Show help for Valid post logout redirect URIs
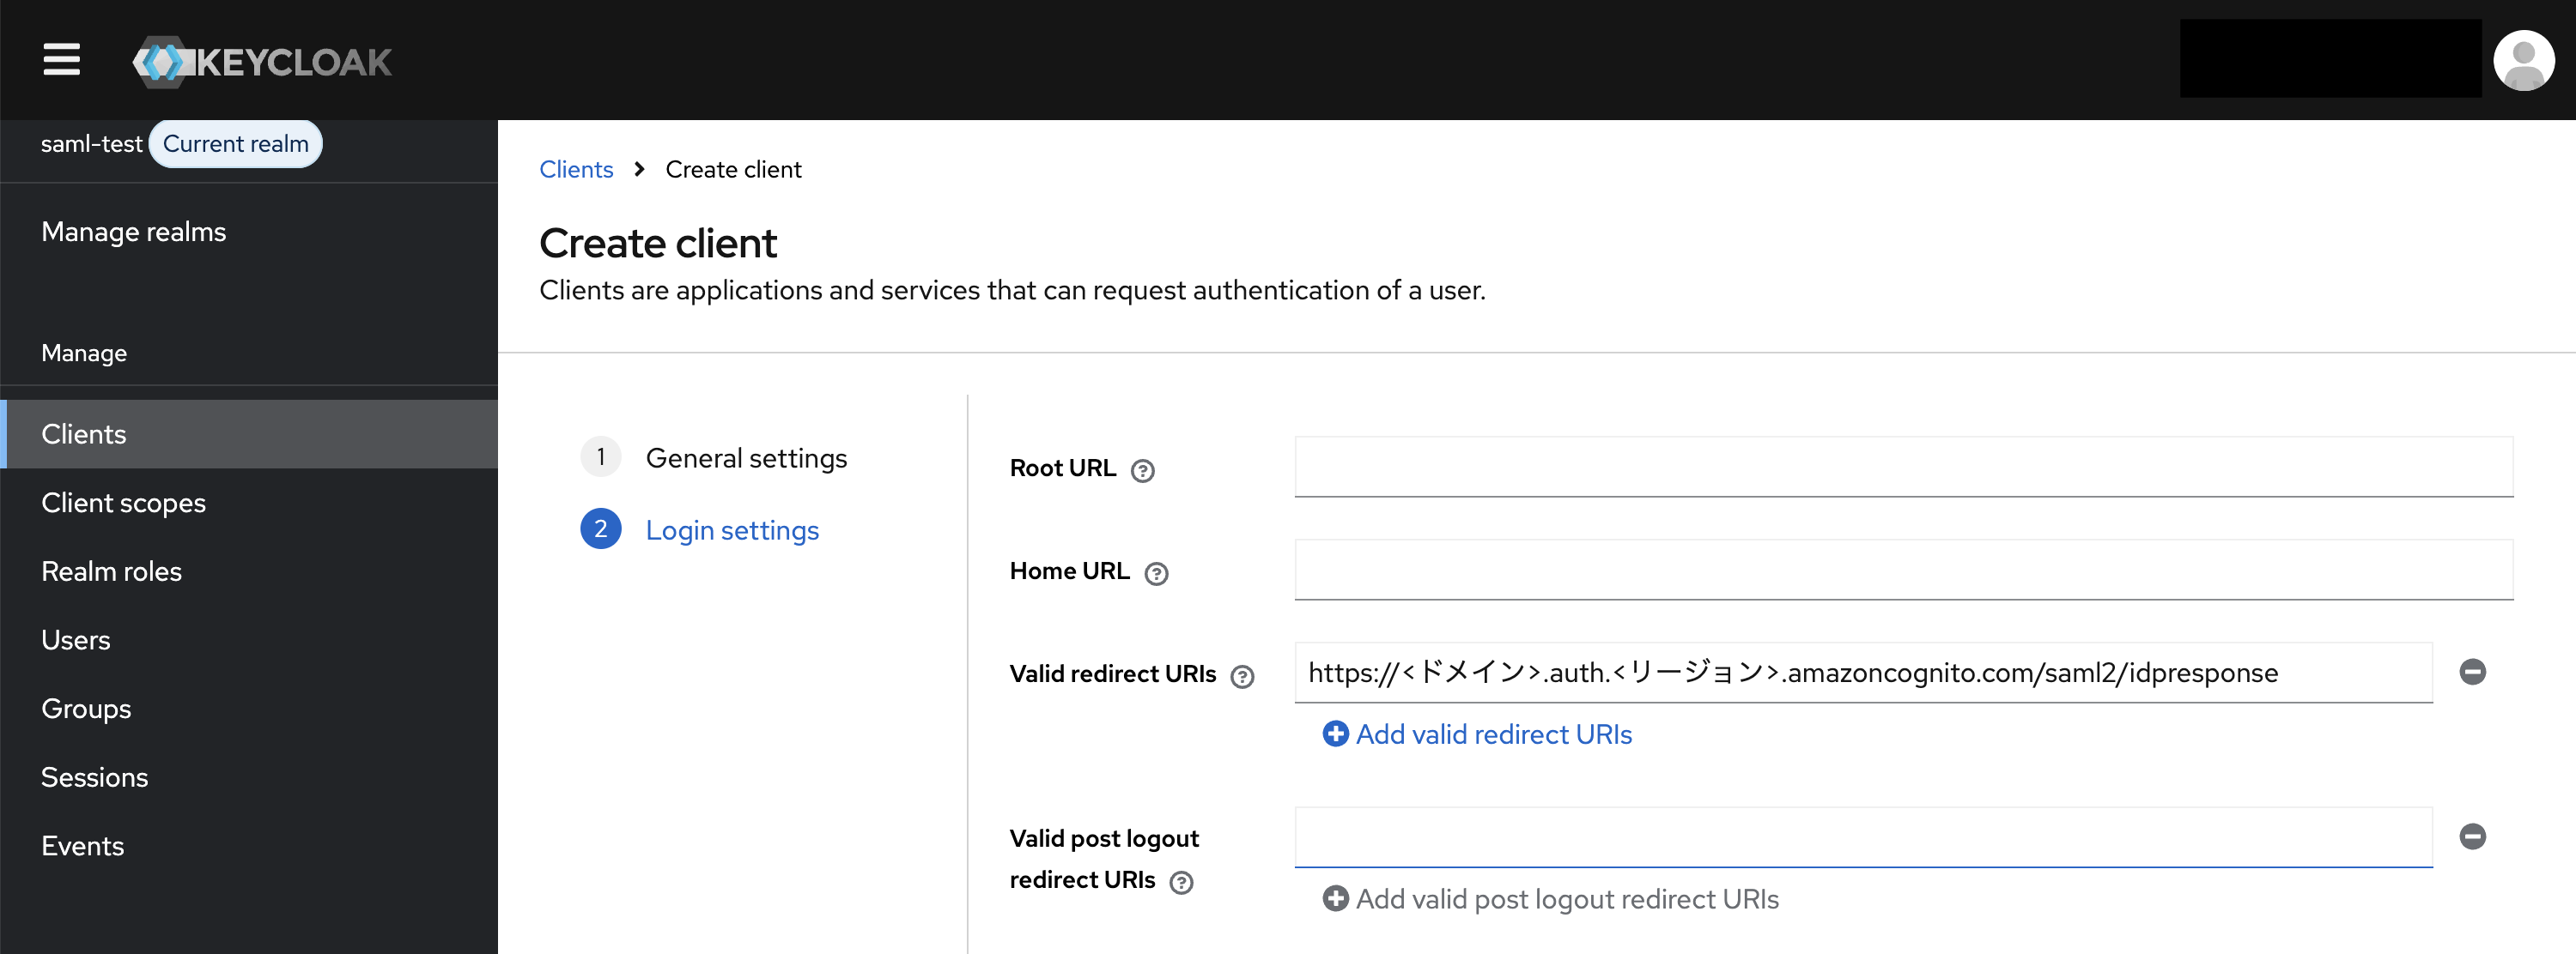This screenshot has height=954, width=2576. 1181,882
